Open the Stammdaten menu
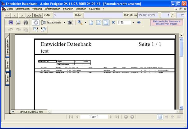The image size is (188, 129). [x=23, y=9]
